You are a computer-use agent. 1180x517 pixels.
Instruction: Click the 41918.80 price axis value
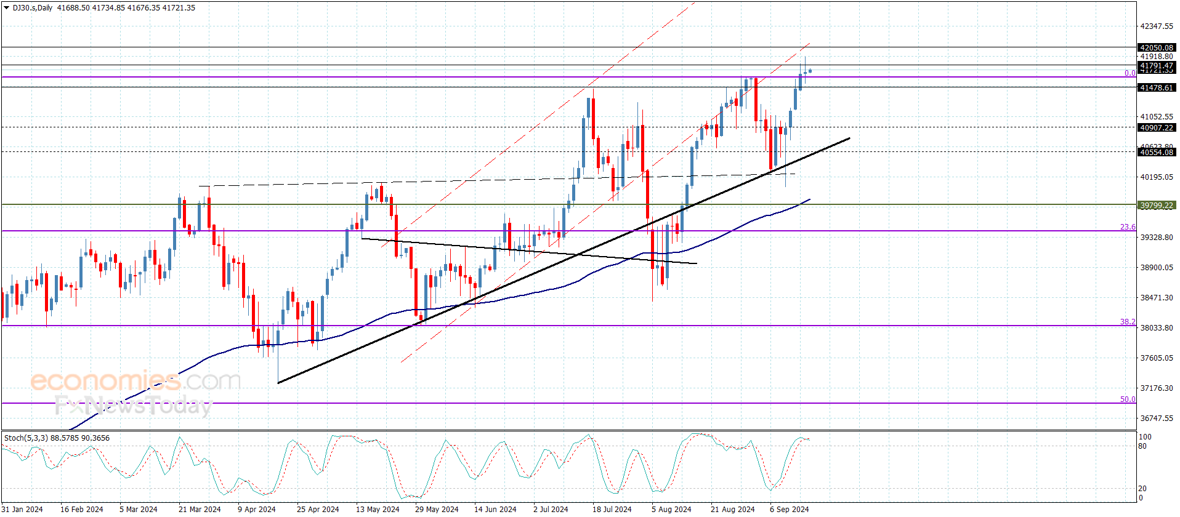tap(1157, 57)
